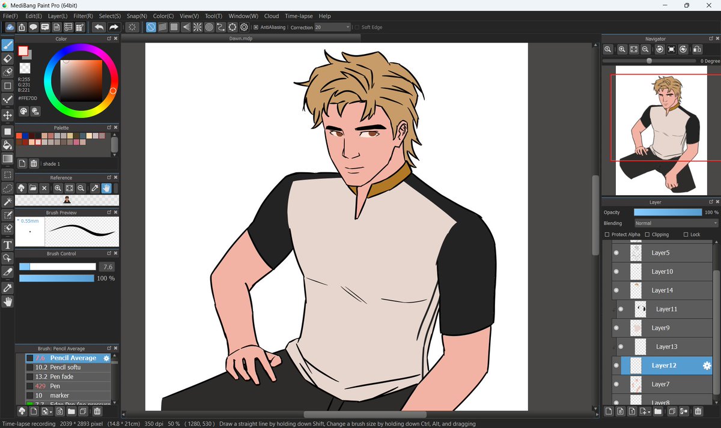Select the Eyedropper tool in left toolbar
The width and height of the screenshot is (721, 428).
coord(7,288)
